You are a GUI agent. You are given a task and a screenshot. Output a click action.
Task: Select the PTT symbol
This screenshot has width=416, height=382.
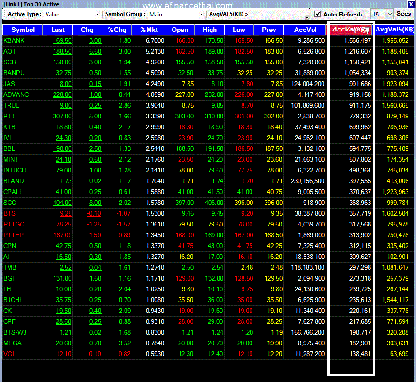click(9, 116)
